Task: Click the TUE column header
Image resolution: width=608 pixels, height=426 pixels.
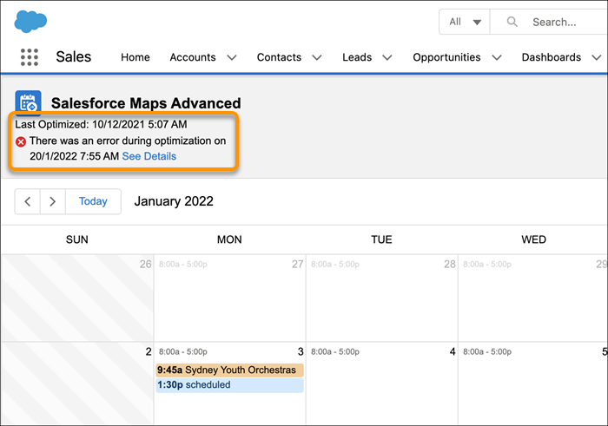Action: 381,239
